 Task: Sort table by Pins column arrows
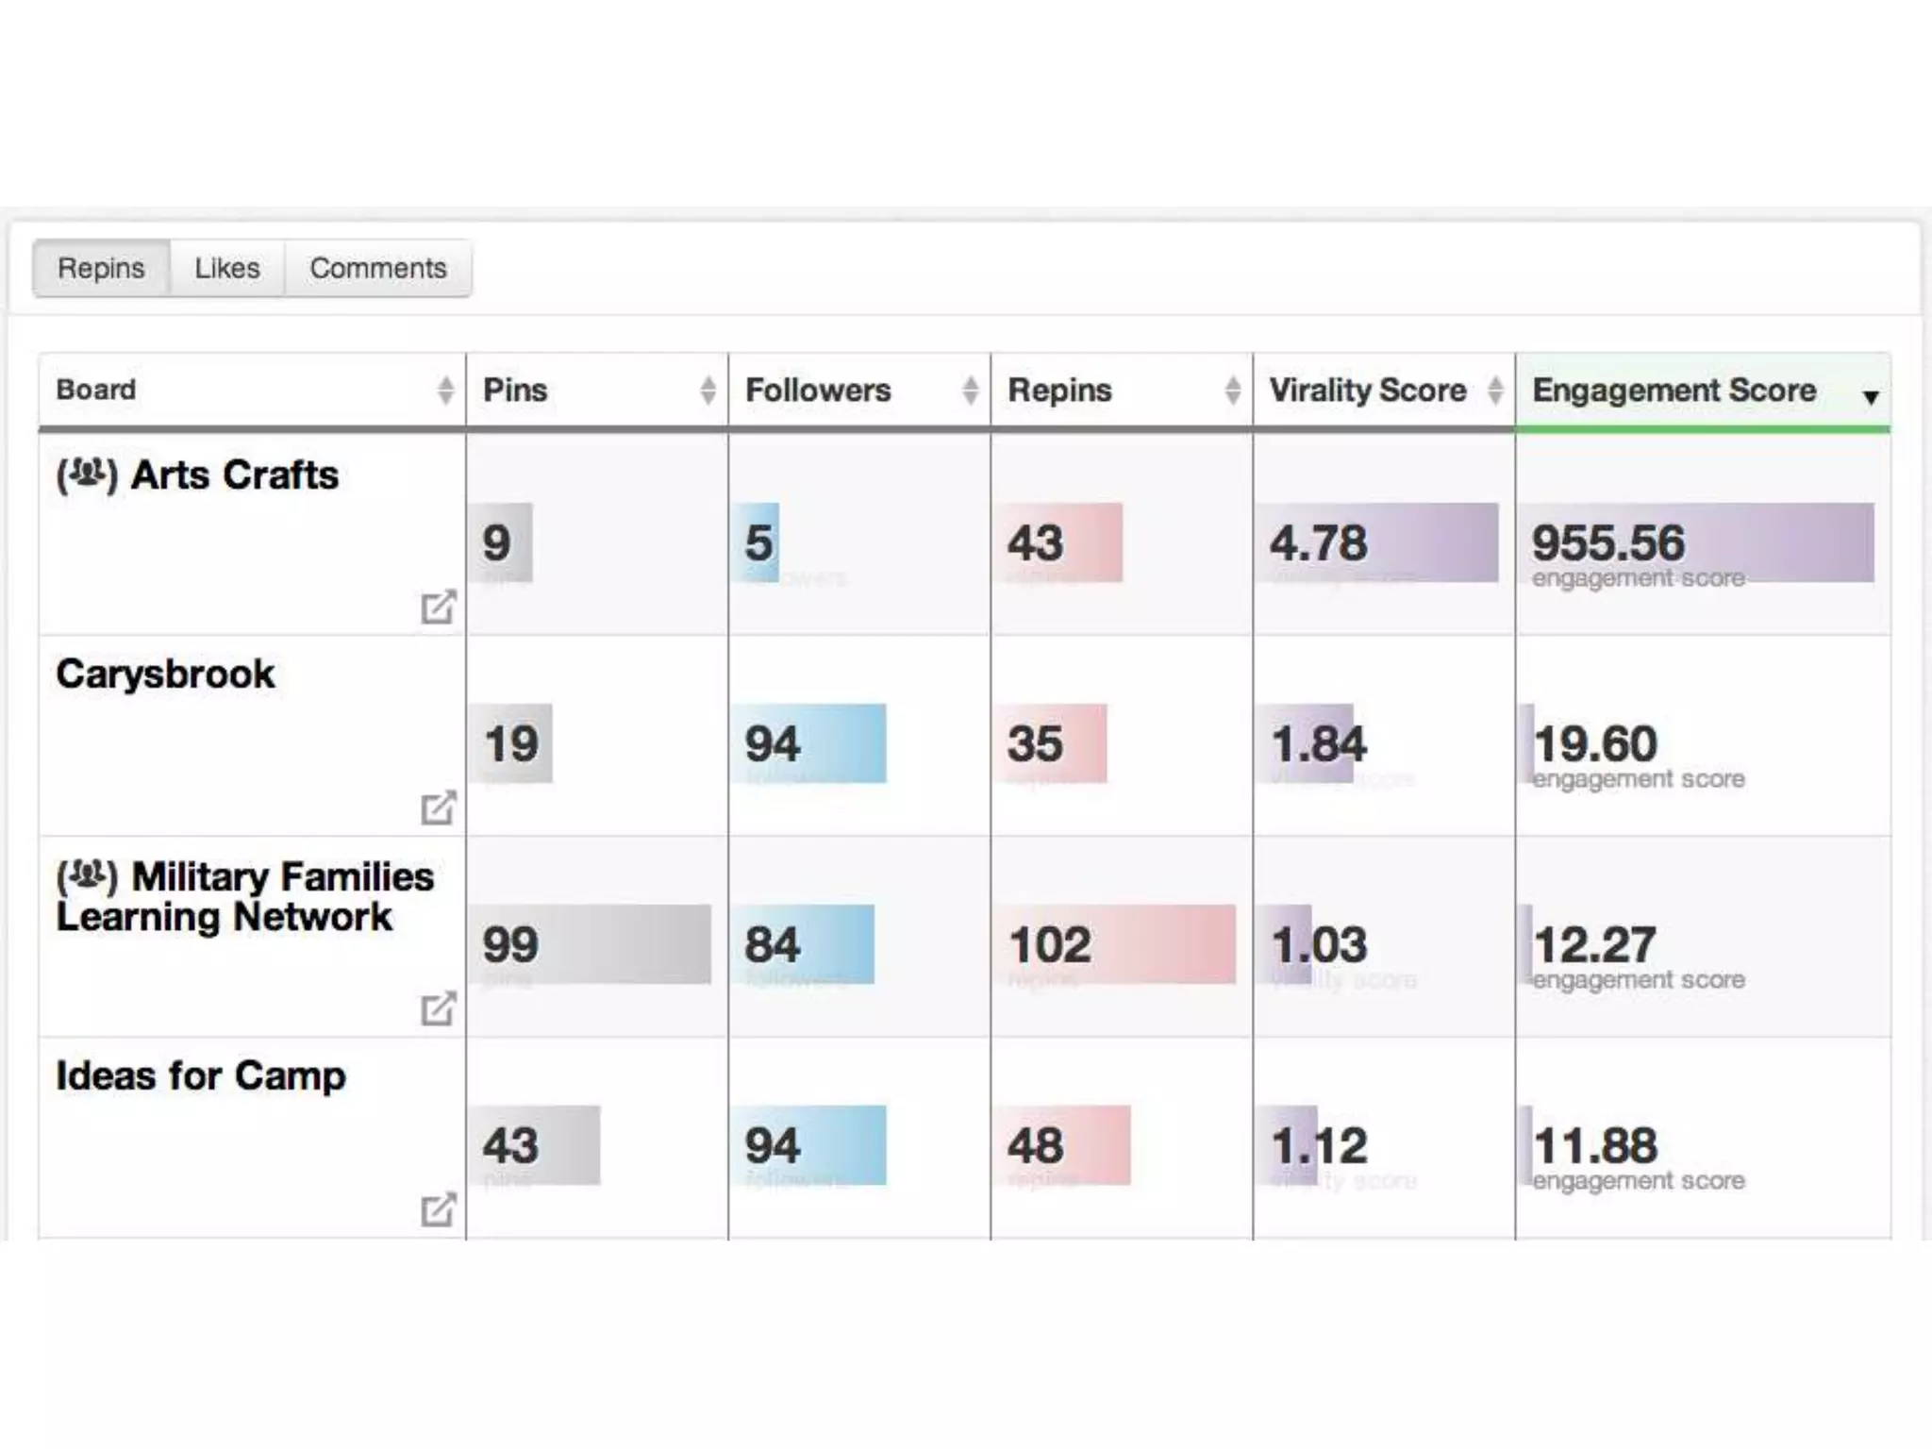[708, 390]
